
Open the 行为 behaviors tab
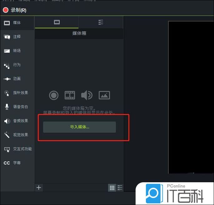(x=17, y=65)
